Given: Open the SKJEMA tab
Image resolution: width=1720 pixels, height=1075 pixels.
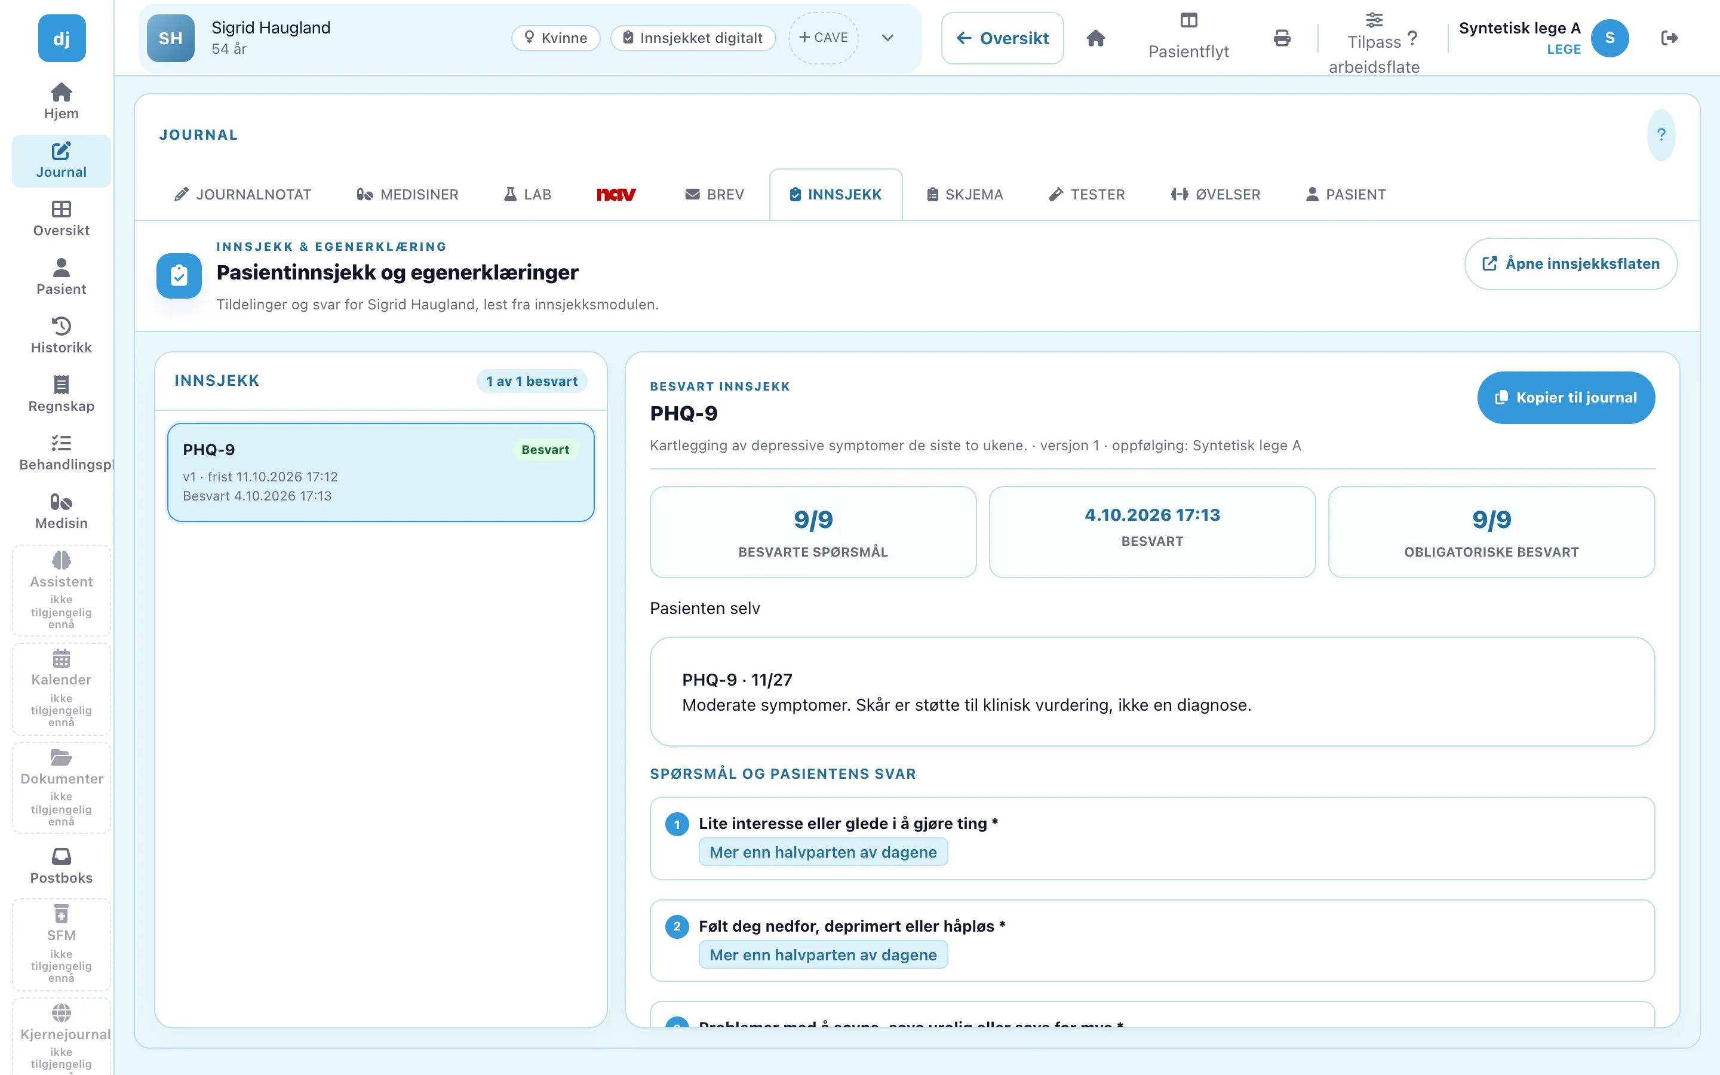Looking at the screenshot, I should click(965, 194).
